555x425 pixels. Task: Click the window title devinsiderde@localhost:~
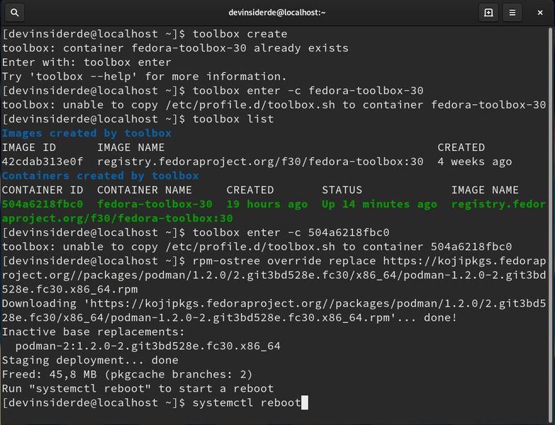coord(277,13)
